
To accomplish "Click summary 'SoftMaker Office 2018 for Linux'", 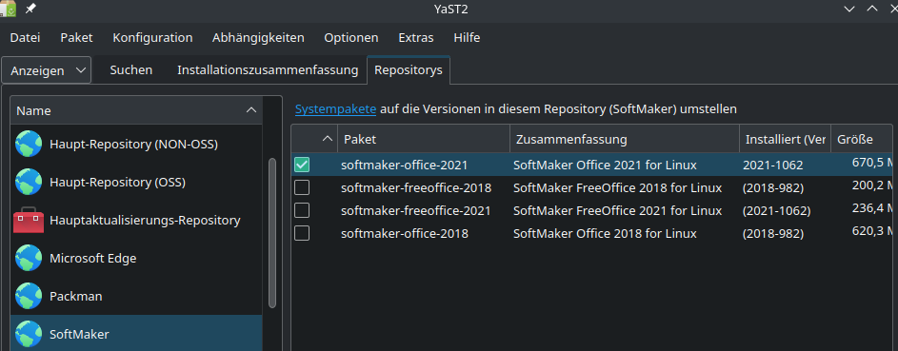I will pos(605,233).
